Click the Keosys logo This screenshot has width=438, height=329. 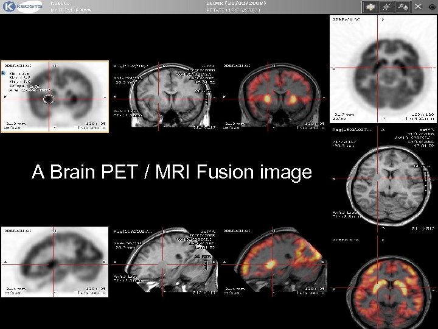pos(24,7)
